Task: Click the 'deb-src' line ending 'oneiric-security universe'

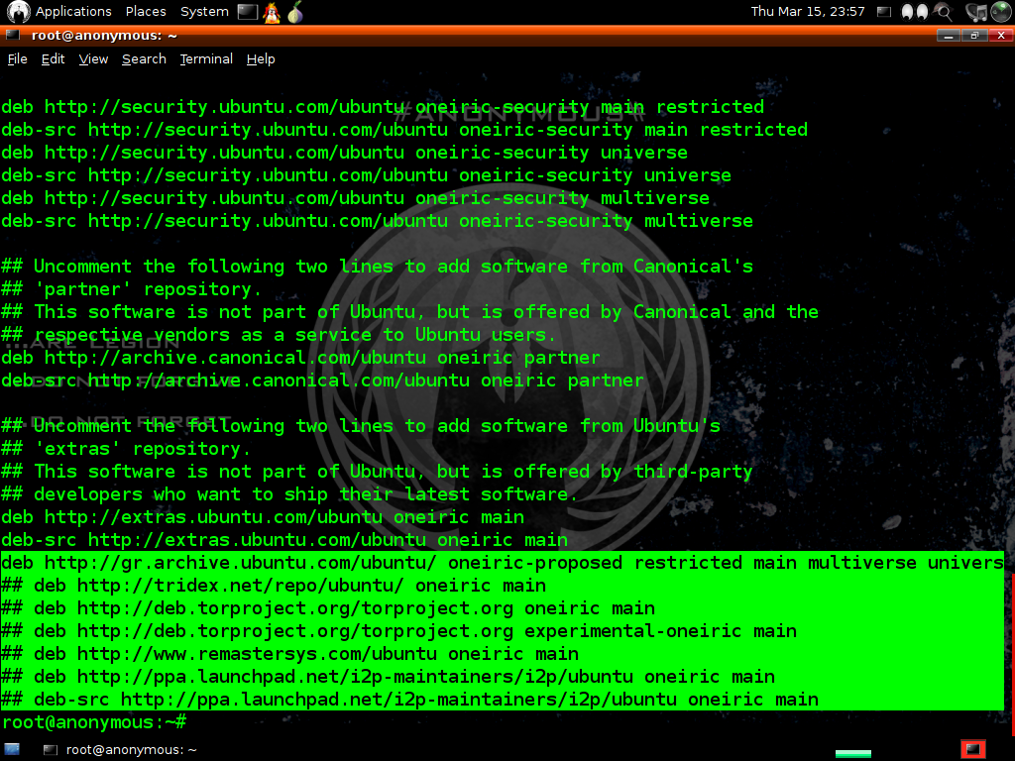Action: click(367, 174)
